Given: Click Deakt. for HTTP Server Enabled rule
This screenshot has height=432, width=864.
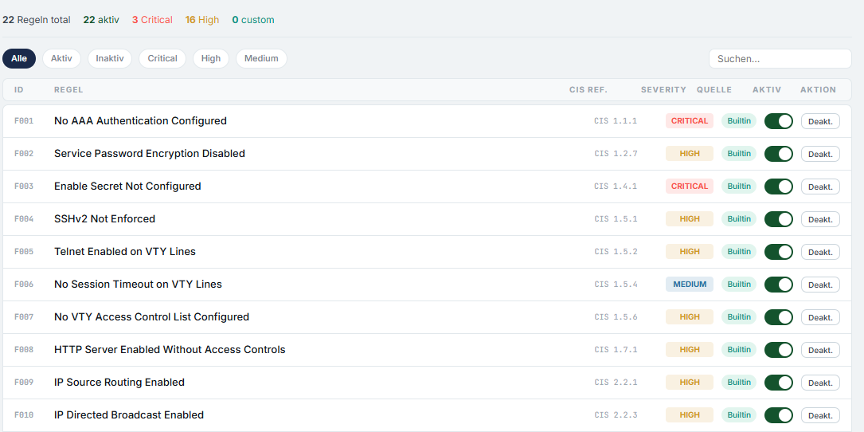Looking at the screenshot, I should click(820, 350).
